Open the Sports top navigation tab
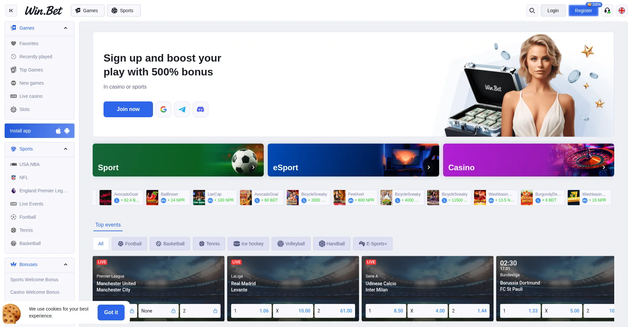Image resolution: width=633 pixels, height=327 pixels. pos(124,11)
